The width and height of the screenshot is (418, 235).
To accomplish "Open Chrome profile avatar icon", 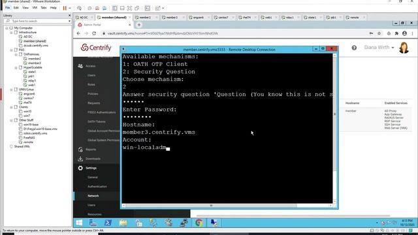I will pyautogui.click(x=405, y=33).
